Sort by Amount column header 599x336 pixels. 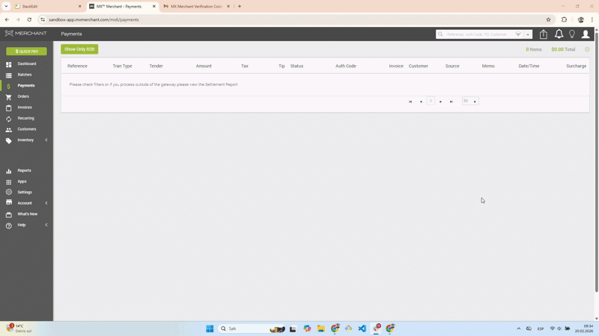tap(204, 66)
